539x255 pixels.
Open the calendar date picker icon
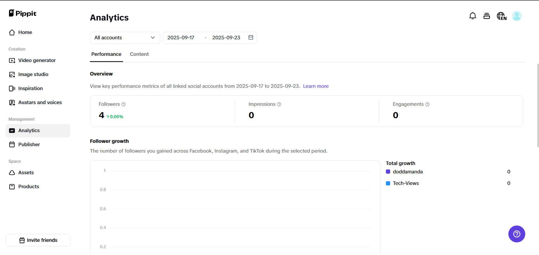[x=251, y=38]
